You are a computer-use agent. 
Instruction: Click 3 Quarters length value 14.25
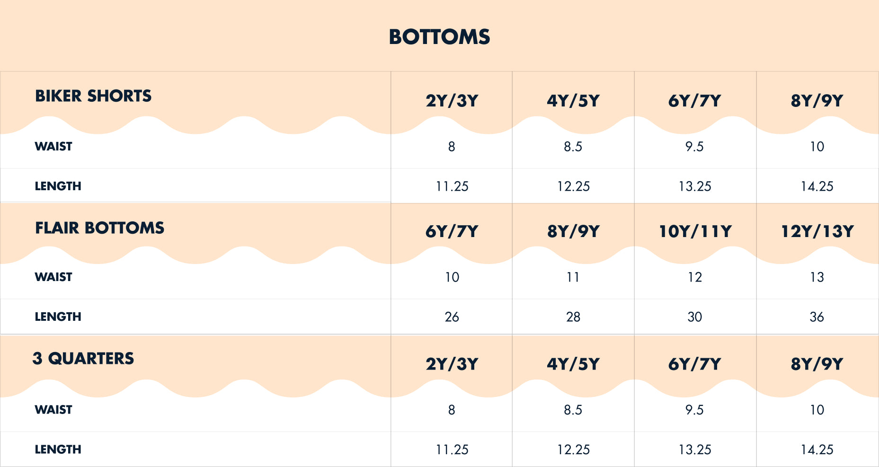pyautogui.click(x=817, y=449)
